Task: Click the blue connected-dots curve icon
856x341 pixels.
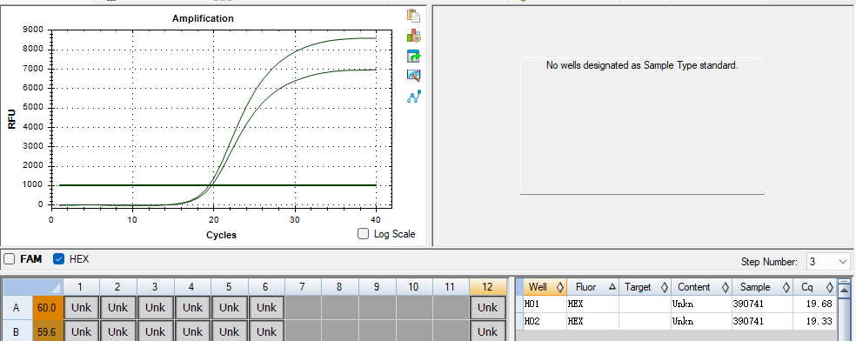Action: 413,97
